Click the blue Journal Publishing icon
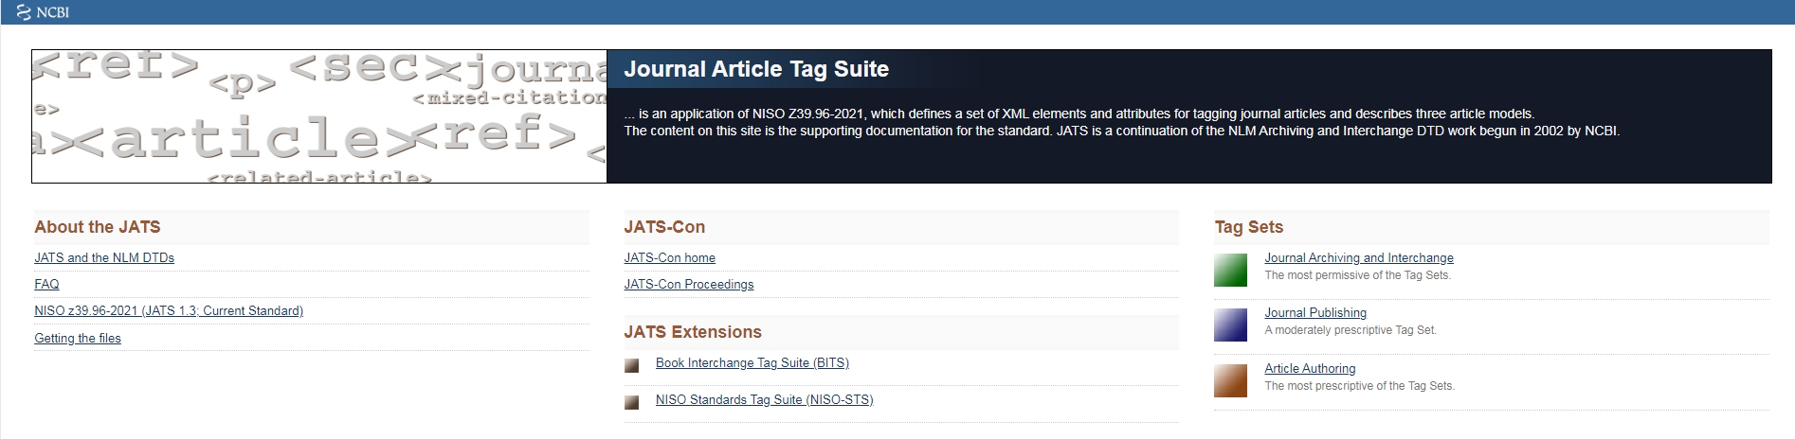Screen dimensions: 1795x439 (1230, 325)
